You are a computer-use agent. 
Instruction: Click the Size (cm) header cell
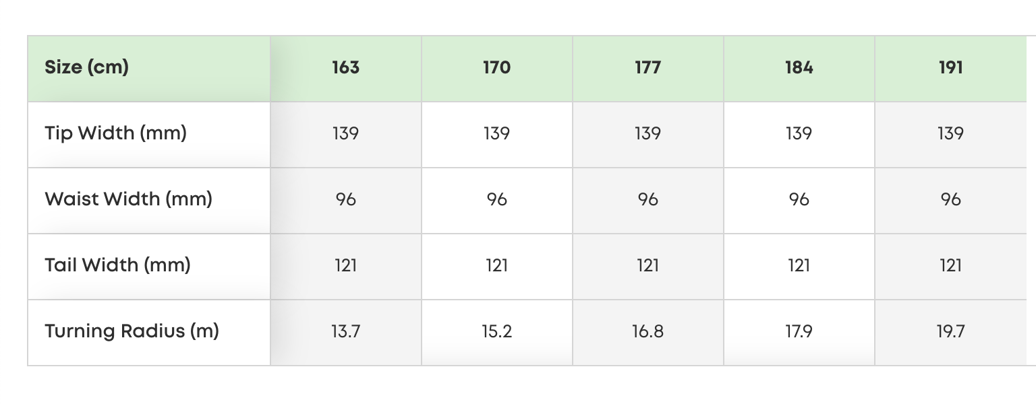(149, 69)
